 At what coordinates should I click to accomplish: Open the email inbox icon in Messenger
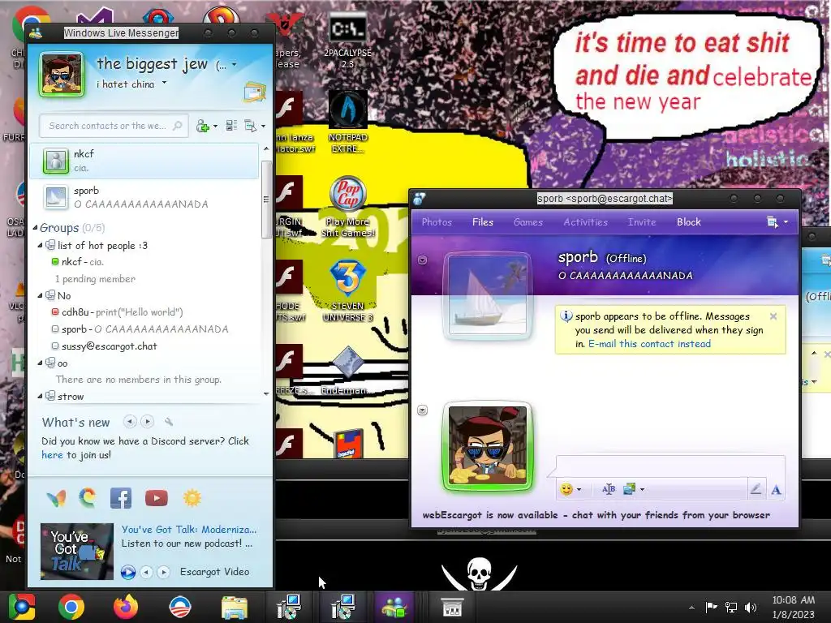coord(254,92)
